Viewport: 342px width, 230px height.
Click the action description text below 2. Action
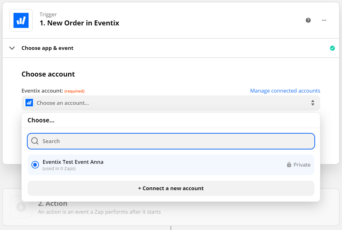99,212
